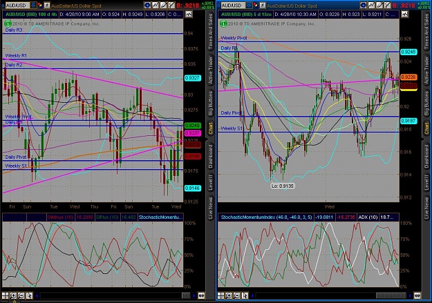Click the expand-width arrows icon under right chart

417,295
